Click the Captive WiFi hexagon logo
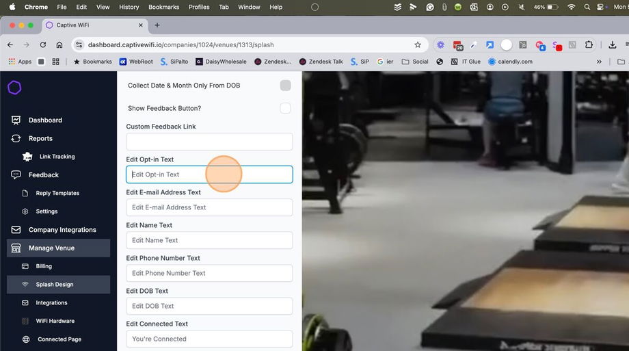Screen dimensions: 629x351 click(14, 88)
